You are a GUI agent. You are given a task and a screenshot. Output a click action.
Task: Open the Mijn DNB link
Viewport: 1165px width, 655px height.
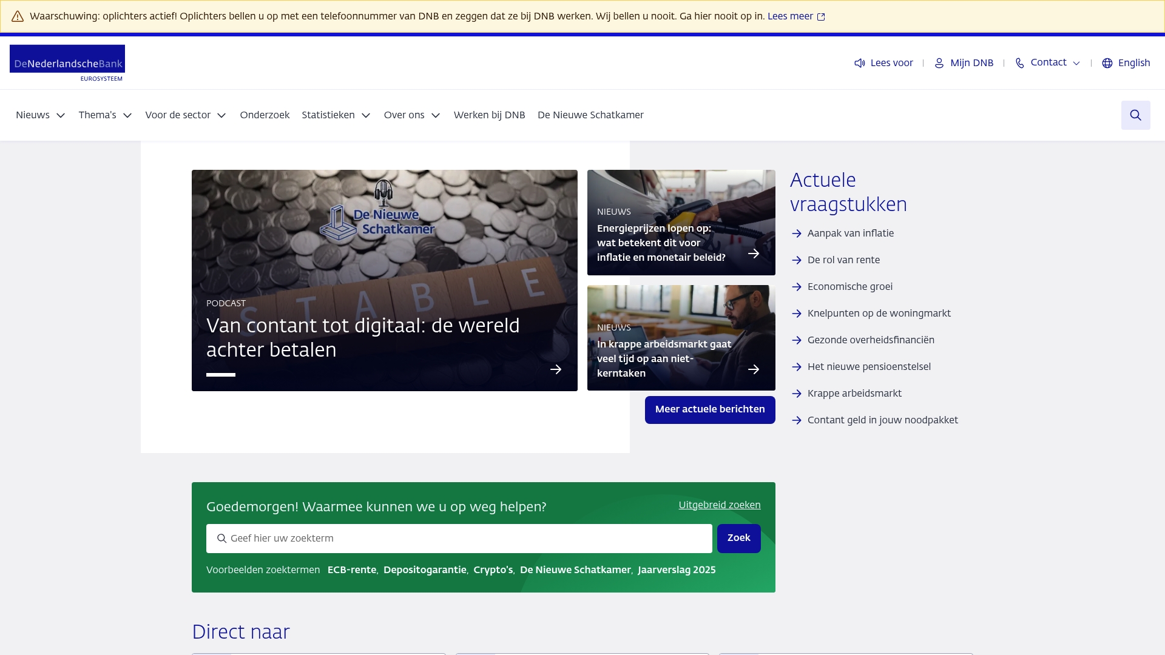click(x=971, y=63)
